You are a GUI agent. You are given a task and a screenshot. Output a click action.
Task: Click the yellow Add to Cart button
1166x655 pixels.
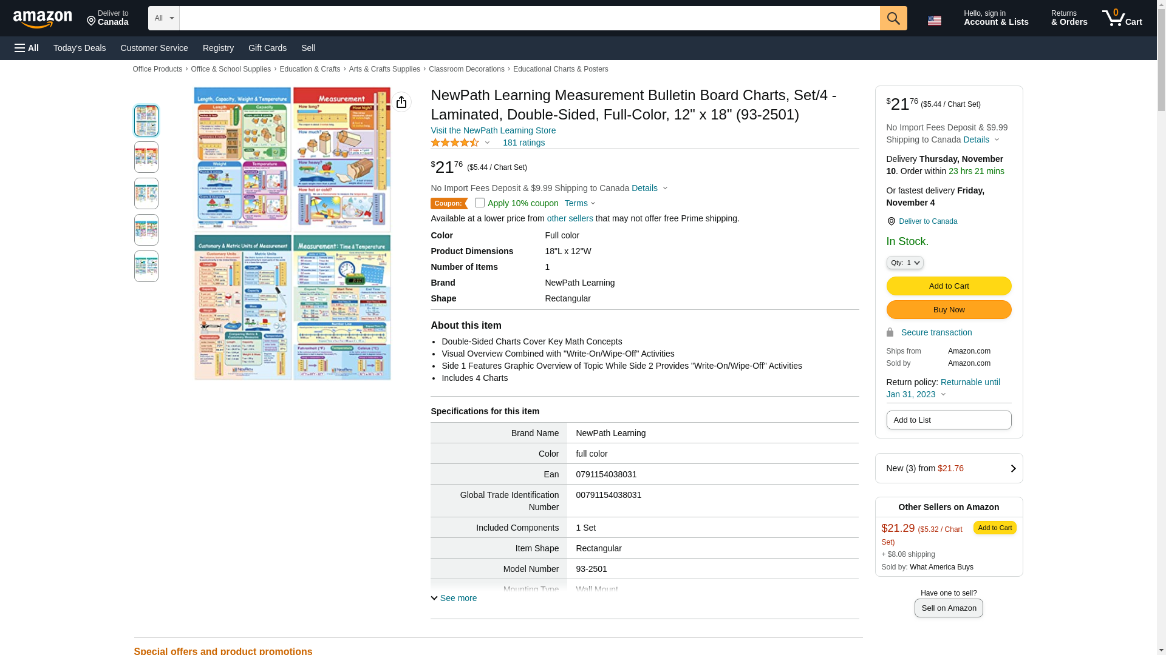point(949,286)
